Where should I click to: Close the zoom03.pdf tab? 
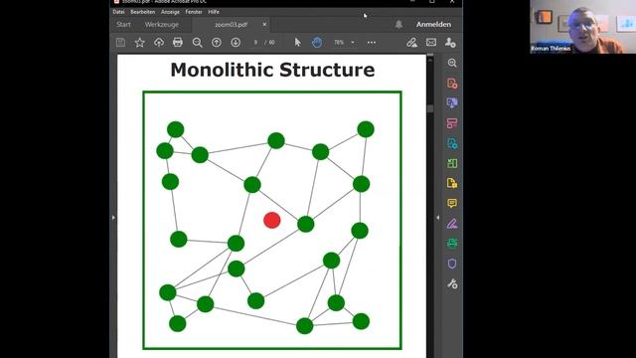264,24
